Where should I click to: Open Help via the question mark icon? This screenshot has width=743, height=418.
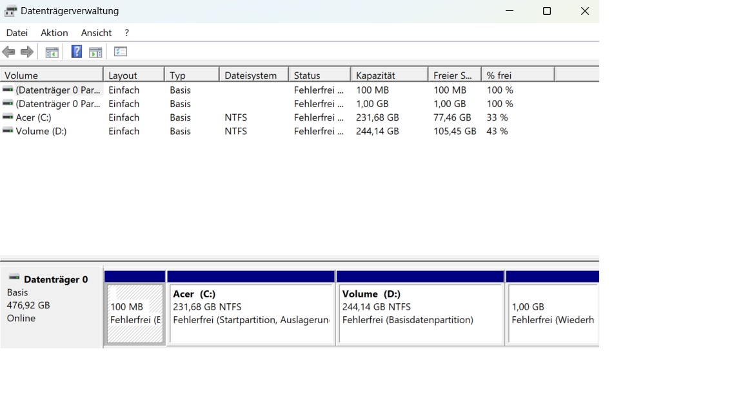point(76,52)
